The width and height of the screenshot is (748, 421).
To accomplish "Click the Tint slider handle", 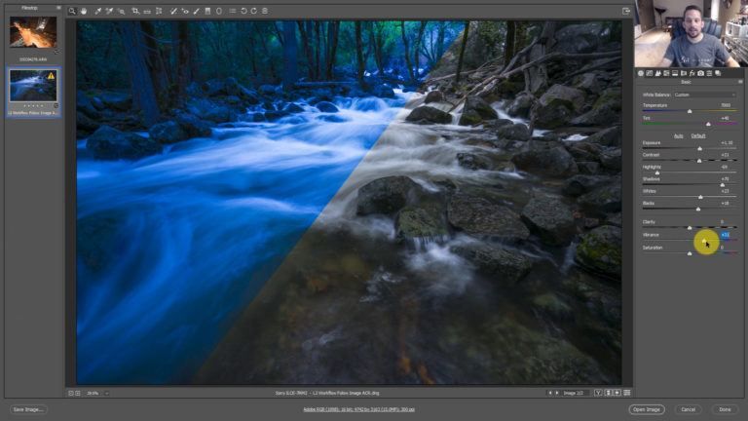I will click(708, 124).
